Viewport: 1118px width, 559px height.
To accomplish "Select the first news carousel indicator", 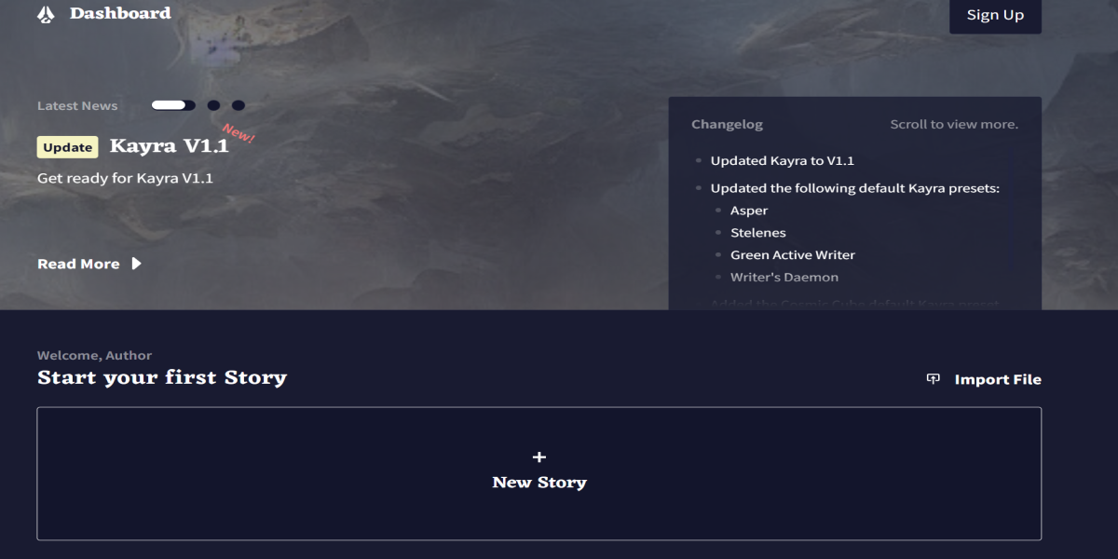I will pyautogui.click(x=173, y=105).
